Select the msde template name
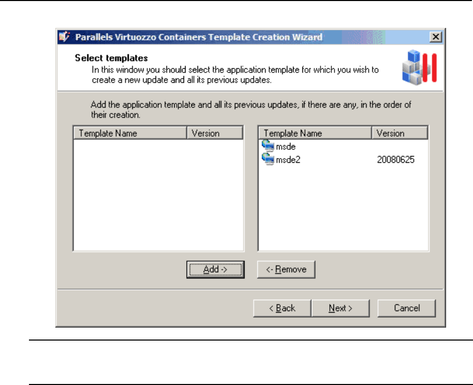473x385 pixels. click(286, 147)
